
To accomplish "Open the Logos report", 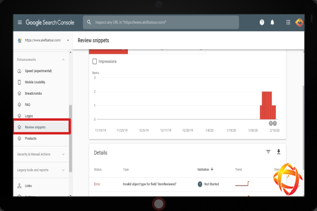I will coord(29,116).
